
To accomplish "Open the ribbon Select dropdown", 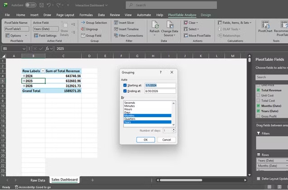I will (x=192, y=29).
